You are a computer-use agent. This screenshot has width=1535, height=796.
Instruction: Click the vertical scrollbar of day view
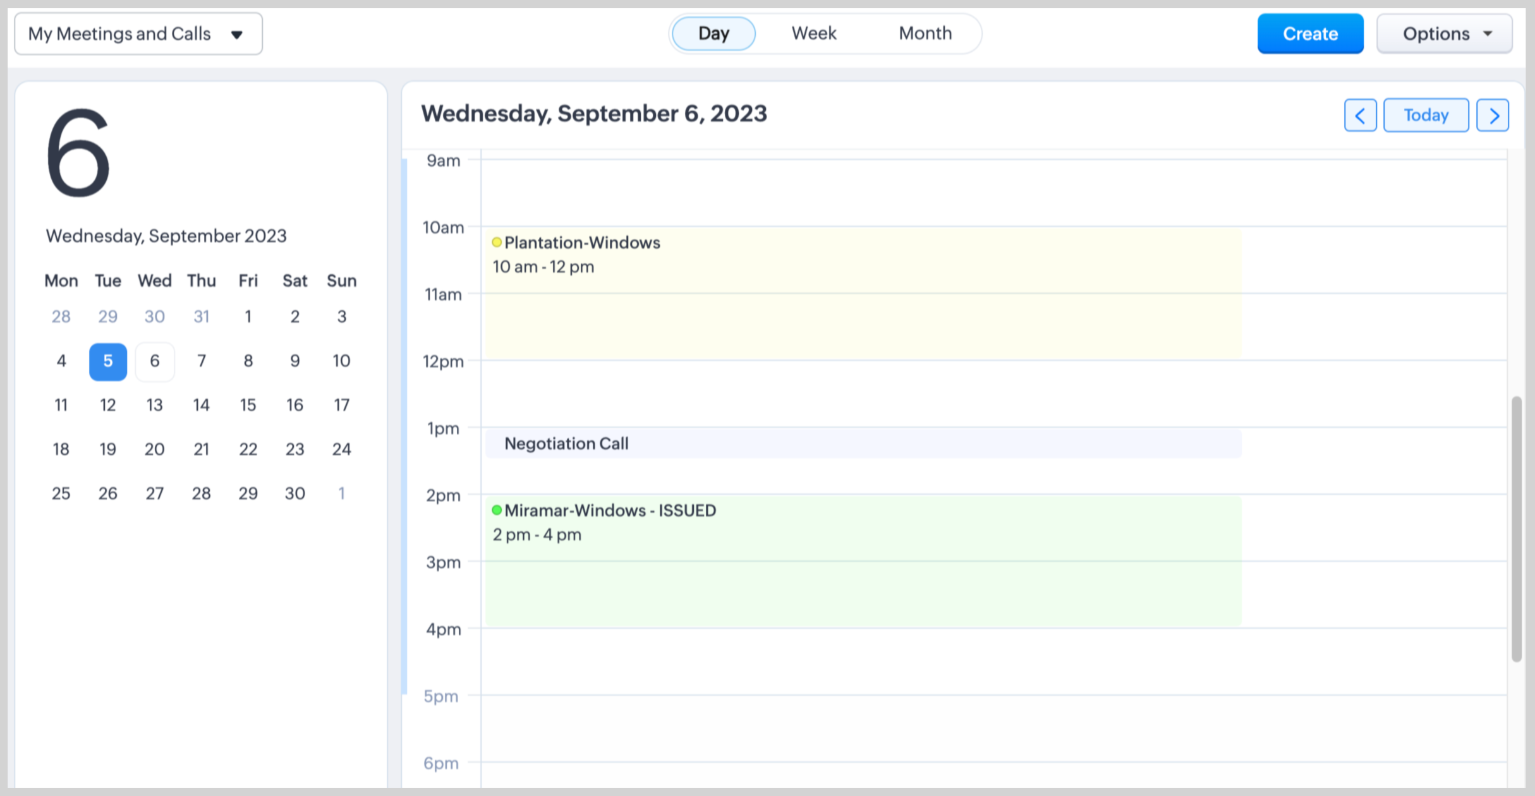pyautogui.click(x=1516, y=528)
